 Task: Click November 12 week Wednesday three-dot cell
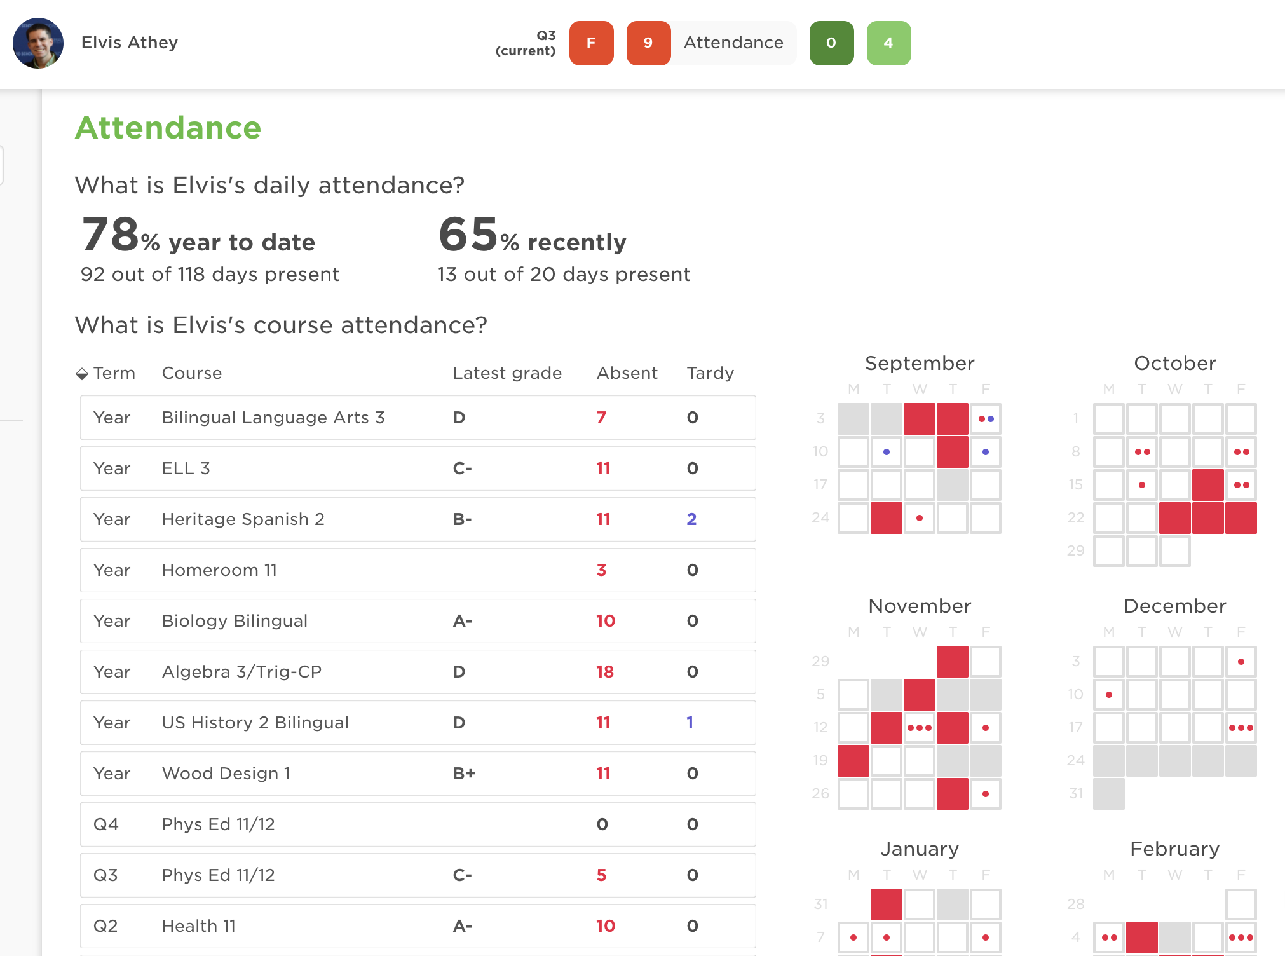919,728
